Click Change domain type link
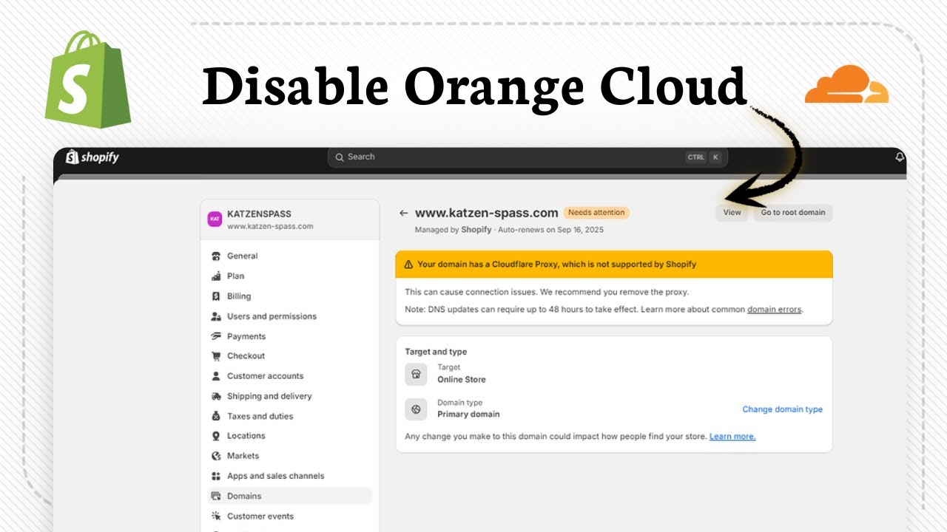Viewport: 947px width, 532px height. pyautogui.click(x=783, y=409)
